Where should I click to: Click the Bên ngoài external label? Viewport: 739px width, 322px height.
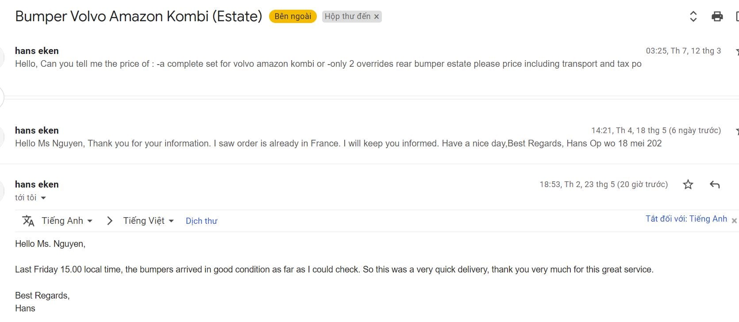point(293,16)
